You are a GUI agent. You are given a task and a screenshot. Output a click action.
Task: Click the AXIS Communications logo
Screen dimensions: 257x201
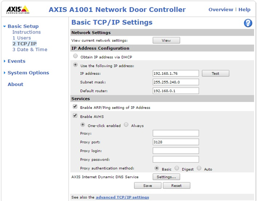(18, 10)
